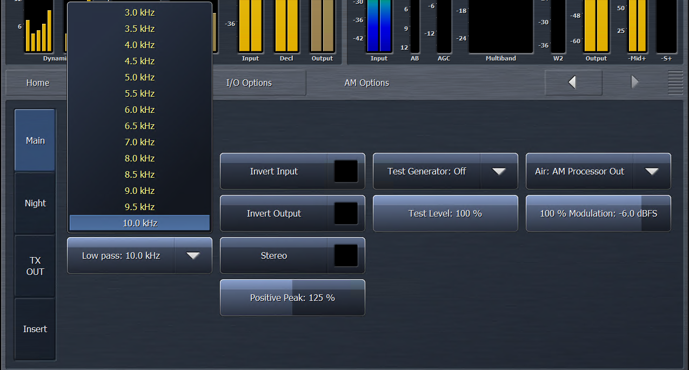689x370 pixels.
Task: Toggle the Invert Output checkbox
Action: (x=346, y=213)
